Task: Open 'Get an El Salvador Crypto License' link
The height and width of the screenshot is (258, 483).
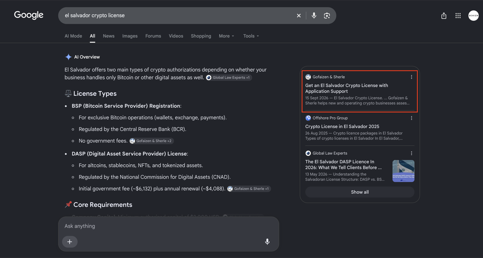Action: tap(346, 88)
